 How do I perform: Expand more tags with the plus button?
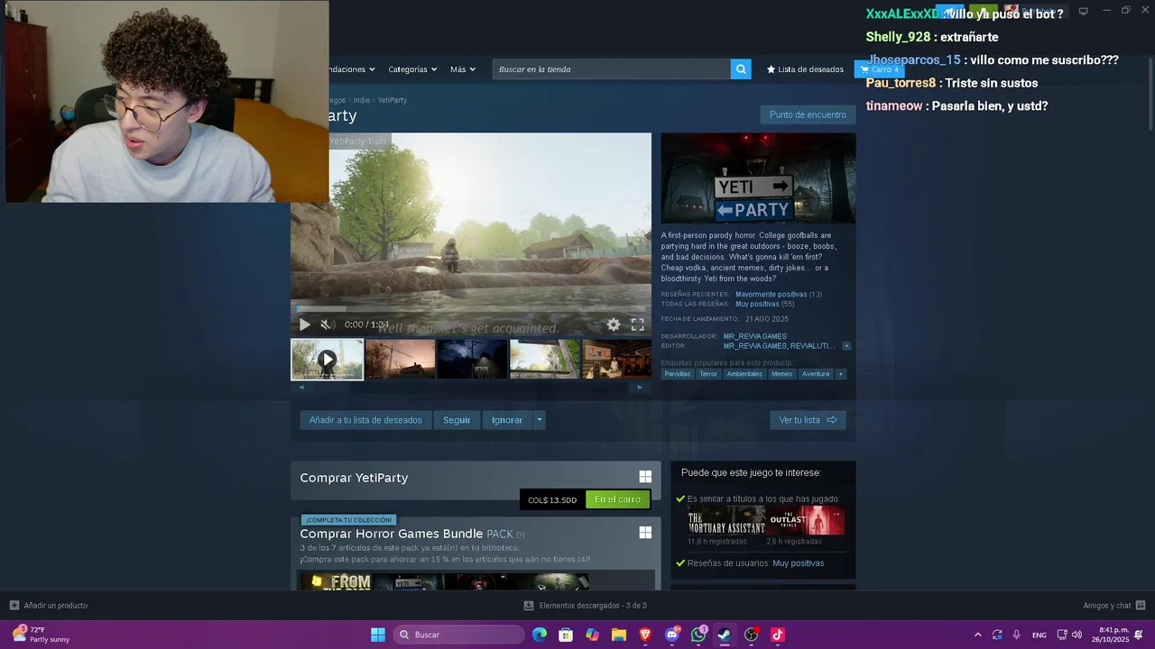coord(840,374)
